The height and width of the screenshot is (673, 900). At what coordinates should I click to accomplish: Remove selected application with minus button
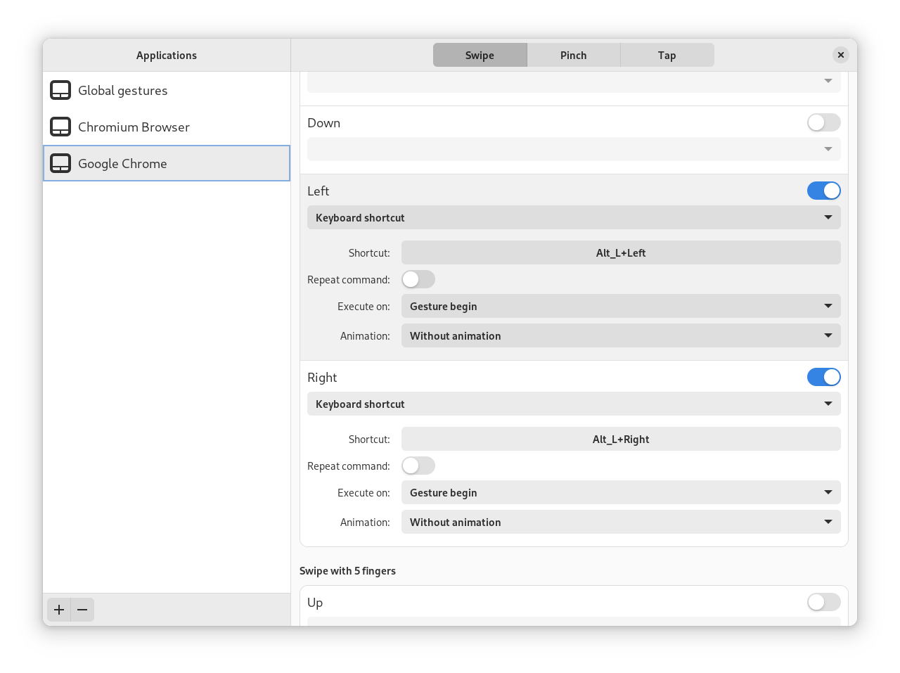point(82,610)
